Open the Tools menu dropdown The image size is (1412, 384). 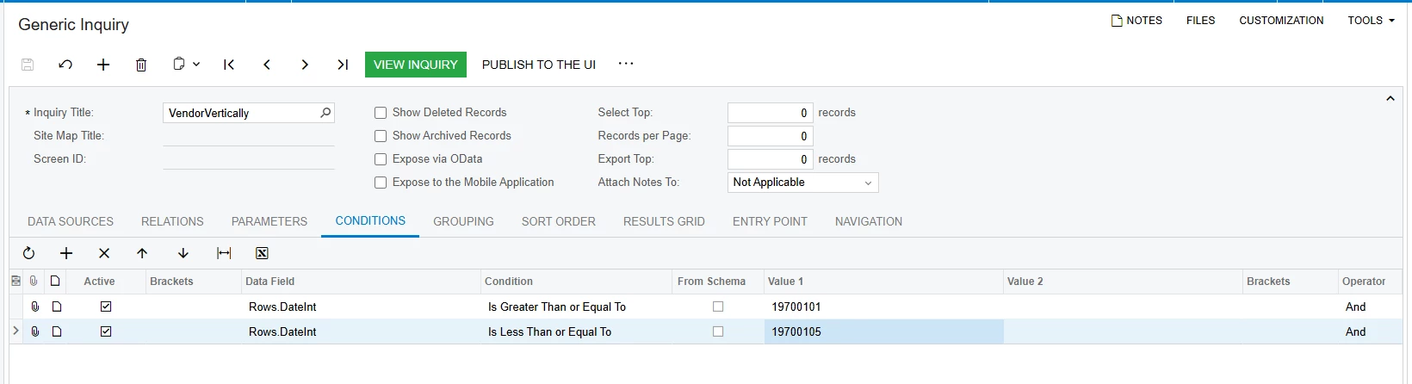click(1372, 21)
